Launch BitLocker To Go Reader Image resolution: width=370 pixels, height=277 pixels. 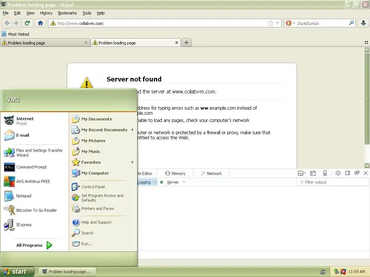pyautogui.click(x=34, y=210)
